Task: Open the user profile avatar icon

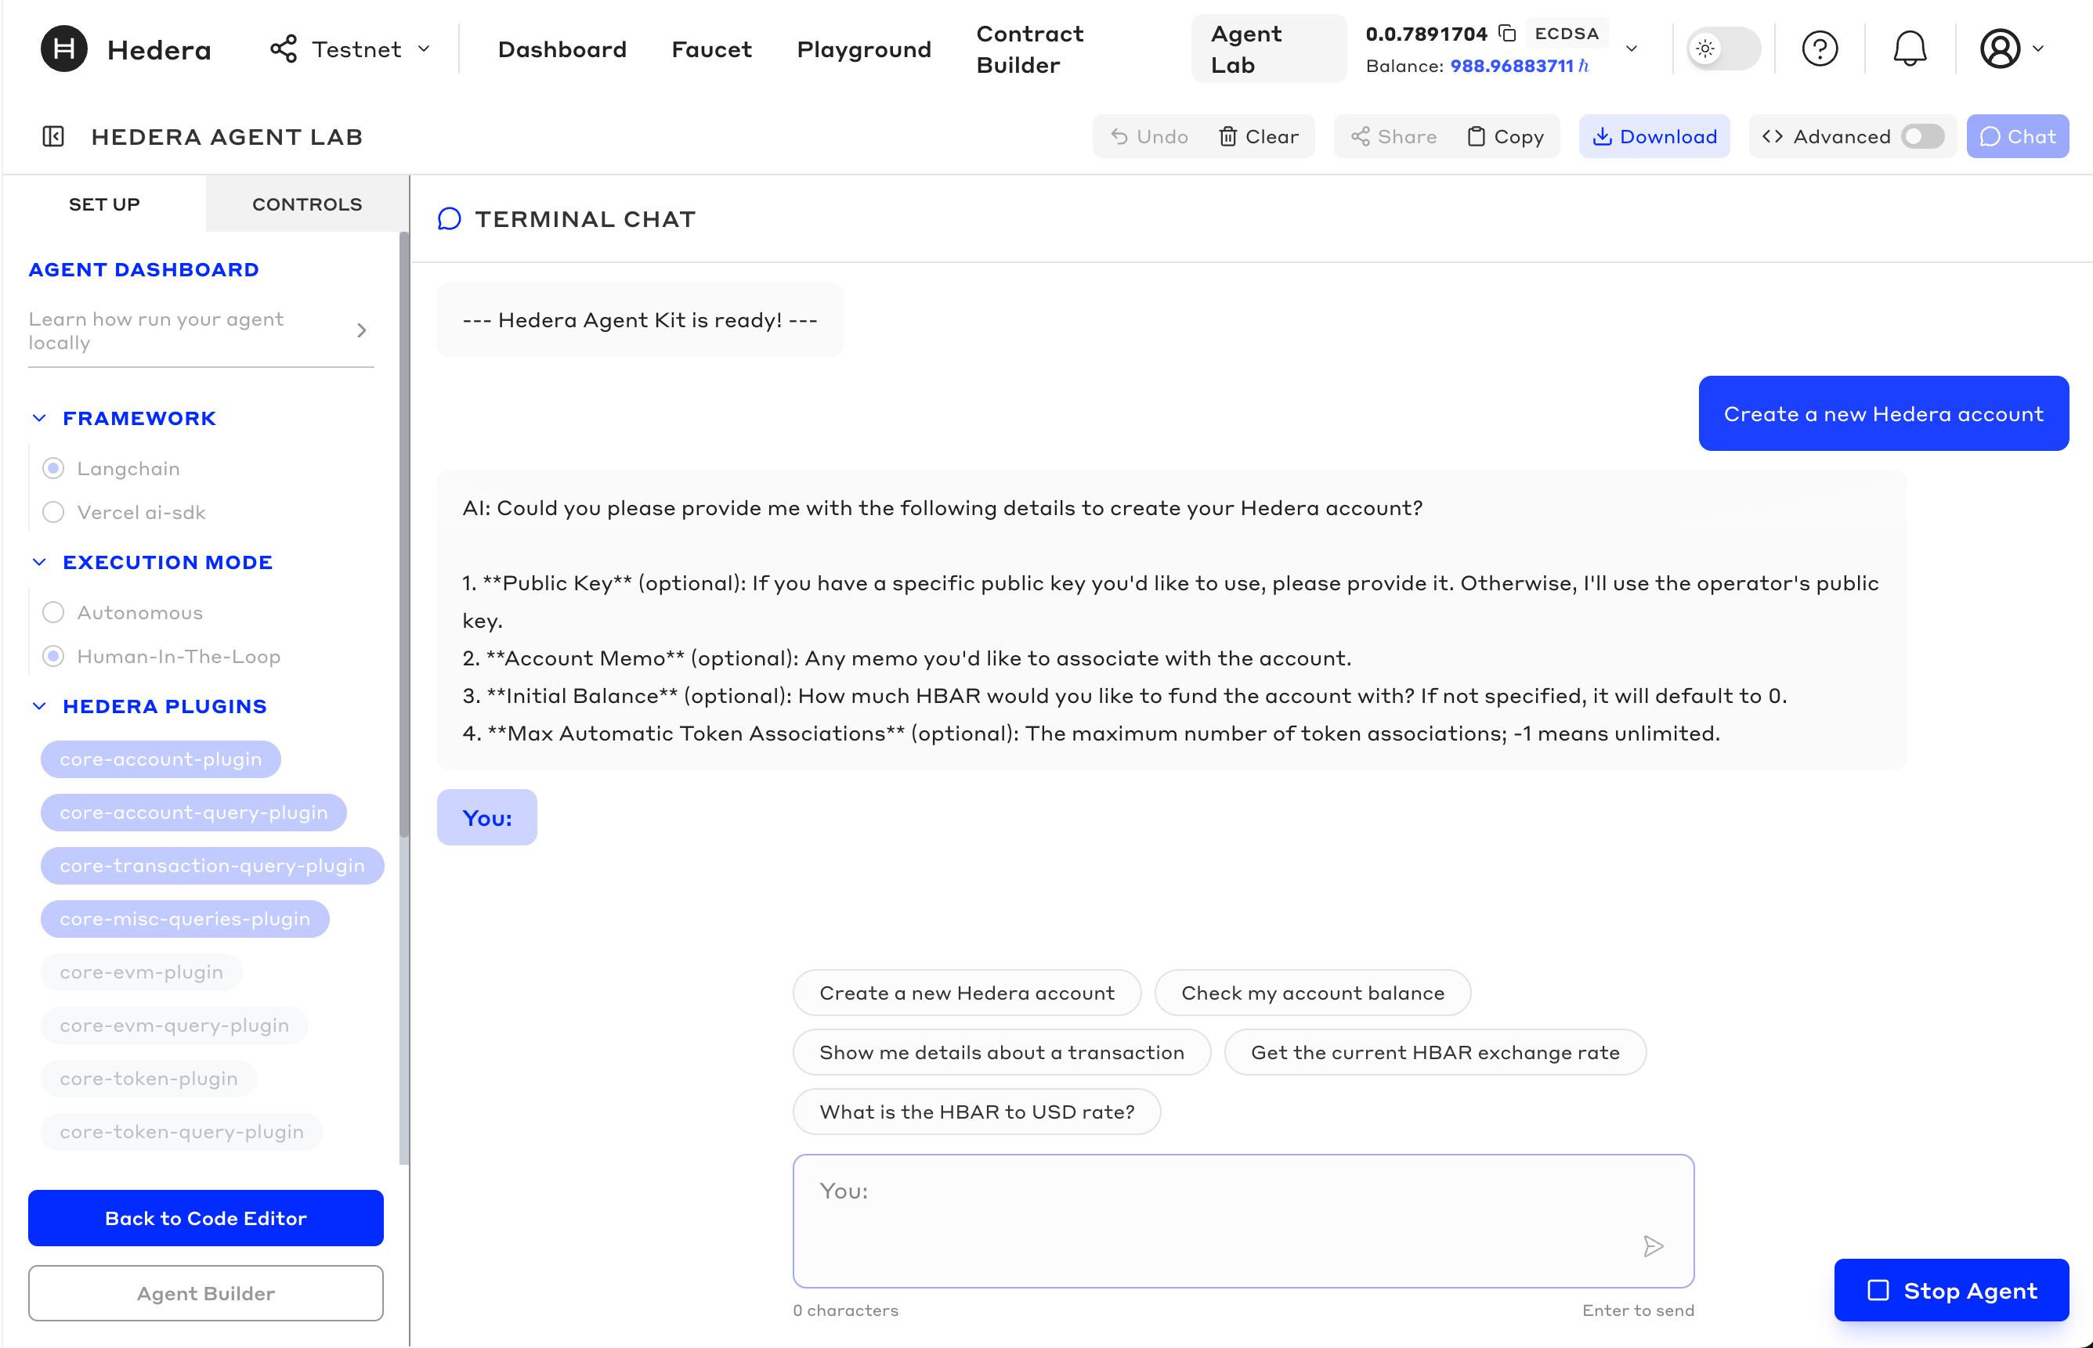Action: [x=2000, y=49]
